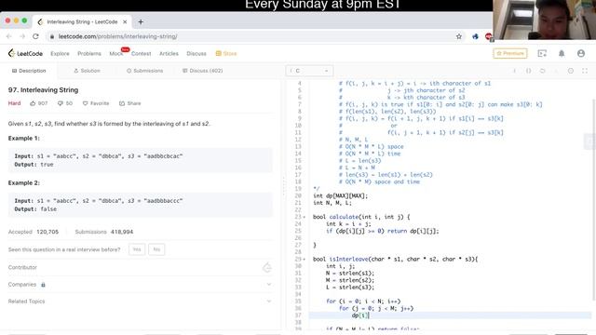Viewport: 596px width, 335px height.
Task: Open Problems in the navigation bar
Action: click(x=89, y=54)
